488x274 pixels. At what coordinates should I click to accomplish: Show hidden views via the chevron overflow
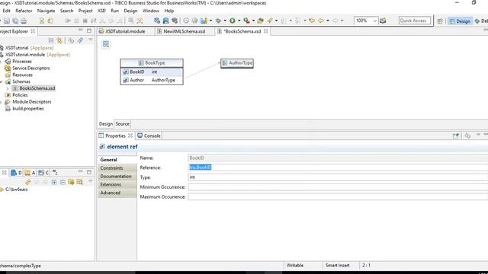(x=55, y=172)
